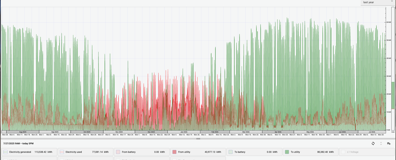
Task: Select Dec 2025 on the timeline
Action: [151, 132]
